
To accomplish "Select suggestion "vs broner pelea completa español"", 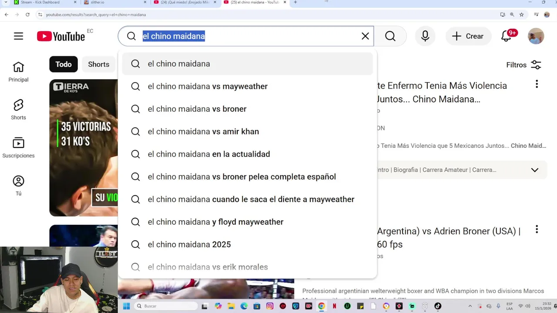I will click(247, 176).
